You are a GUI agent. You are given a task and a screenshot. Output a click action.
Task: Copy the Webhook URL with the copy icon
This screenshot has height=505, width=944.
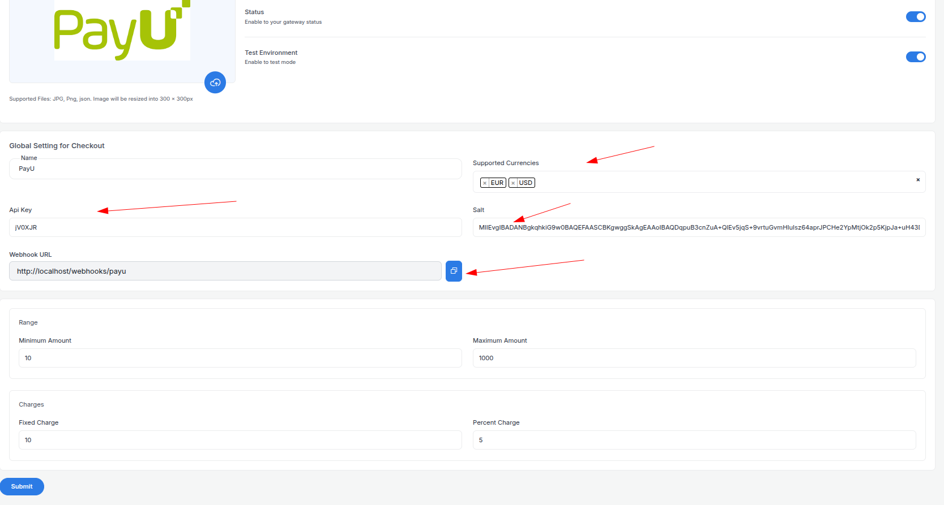click(x=454, y=271)
